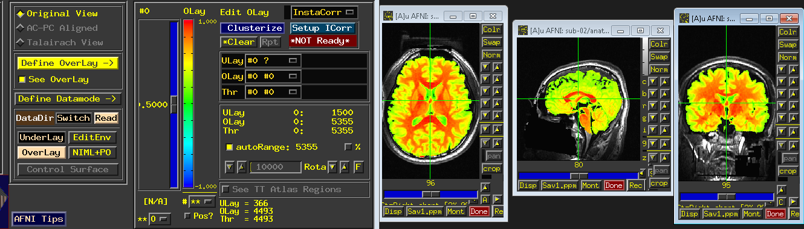Decrease overlay range with down arrow beside 10000
804x229 pixels.
[x=230, y=167]
